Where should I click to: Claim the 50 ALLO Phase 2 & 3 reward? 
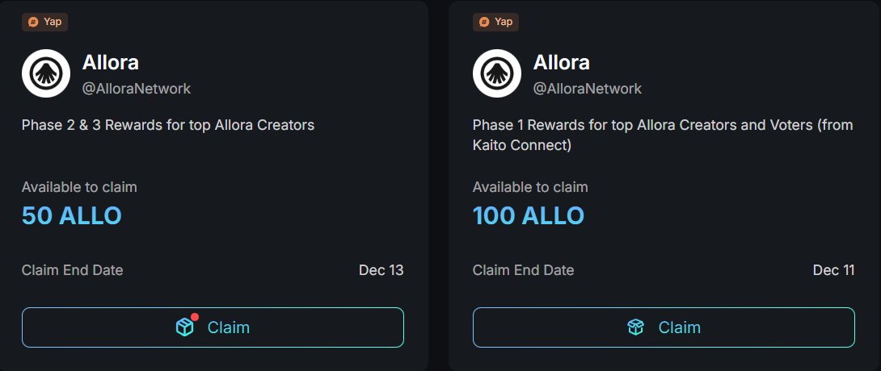213,327
